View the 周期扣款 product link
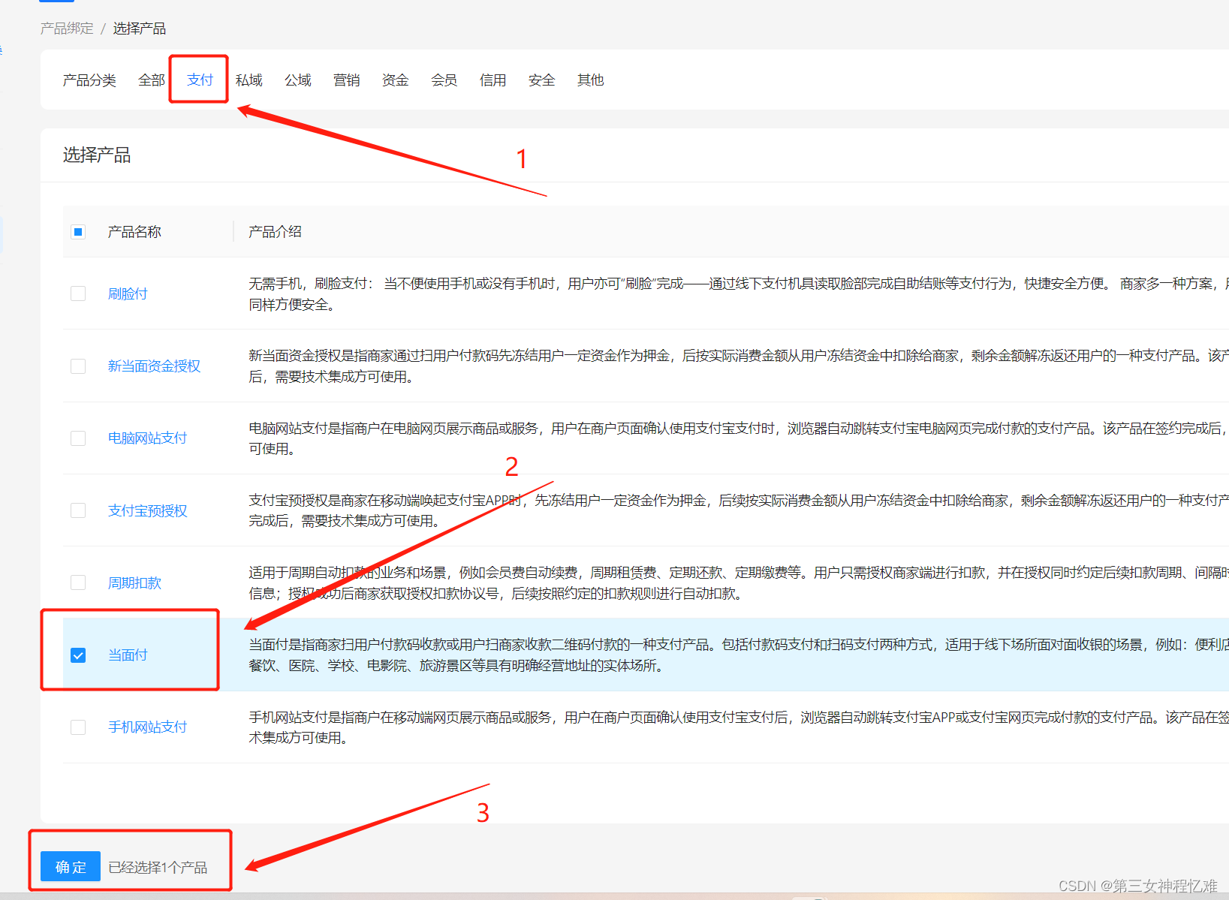 point(134,582)
